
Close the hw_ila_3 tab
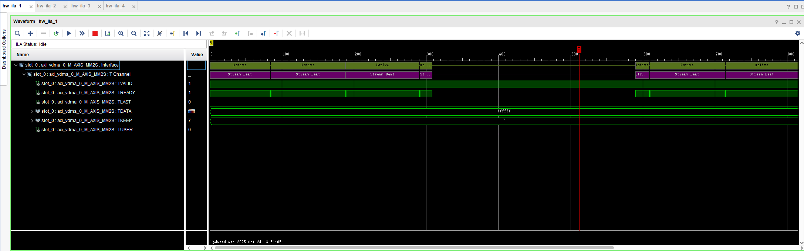click(x=99, y=7)
